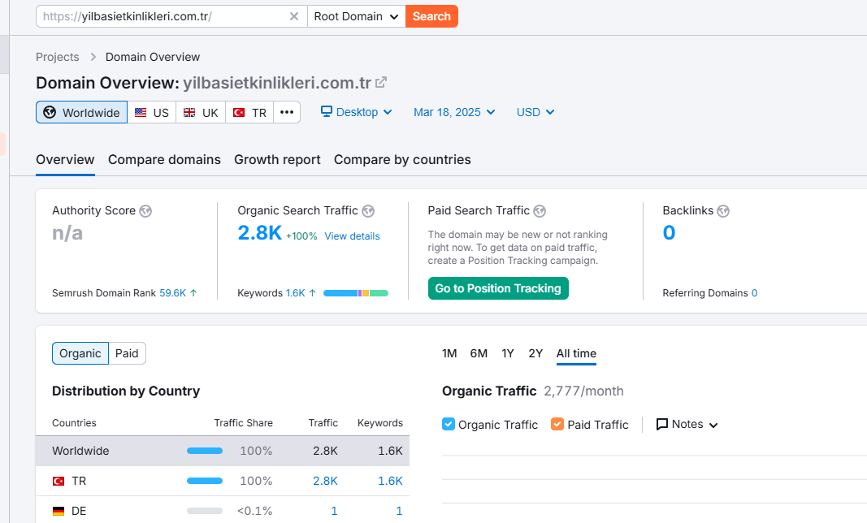Open the Root Domain dropdown
Screen dimensions: 867x523
(356, 16)
